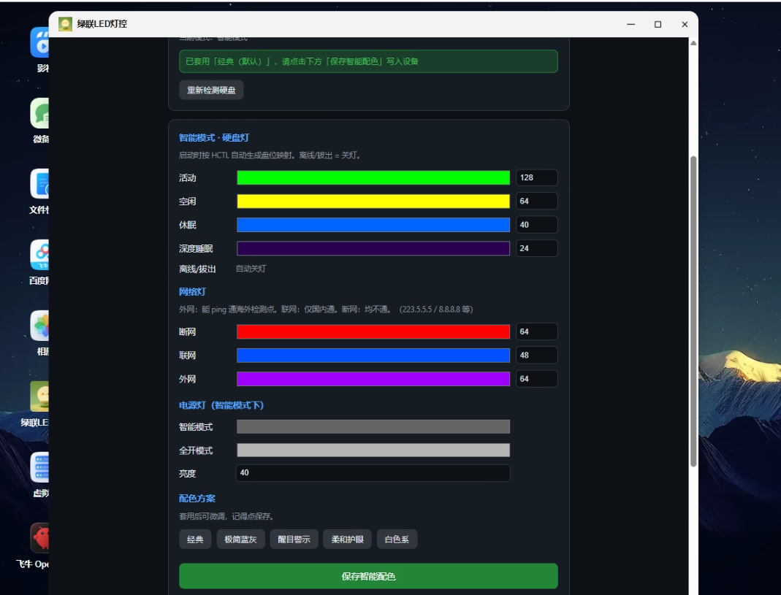Image resolution: width=781 pixels, height=595 pixels.
Task: Open the 影视 desktop icon
Action: [x=40, y=43]
